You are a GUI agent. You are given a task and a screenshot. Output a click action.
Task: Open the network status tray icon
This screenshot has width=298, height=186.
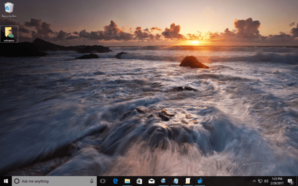point(260,181)
